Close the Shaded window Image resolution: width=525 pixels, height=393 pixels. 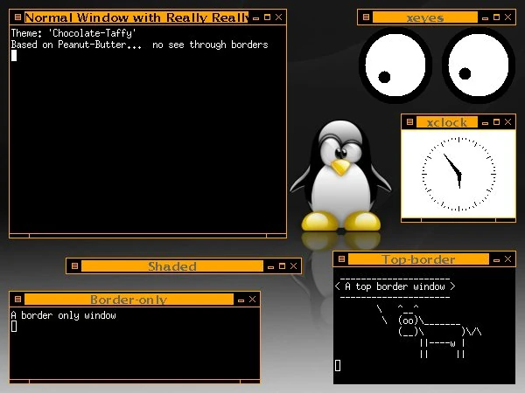pos(294,266)
